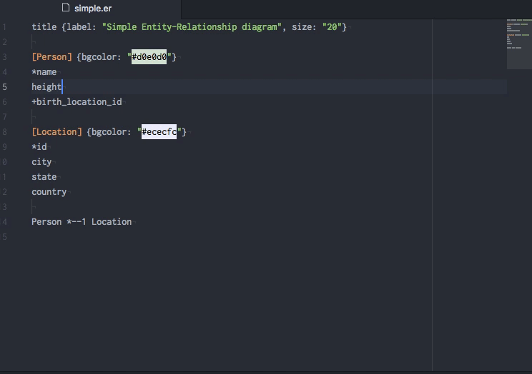
Task: Click the file icon on the simple.er tab
Action: click(x=66, y=8)
